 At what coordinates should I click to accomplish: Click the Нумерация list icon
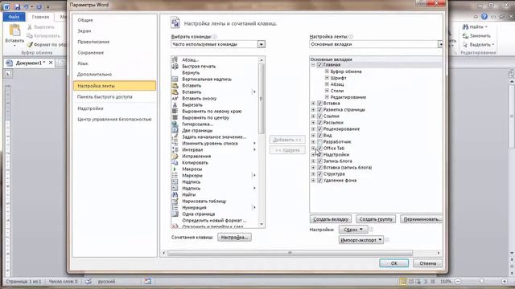point(175,207)
